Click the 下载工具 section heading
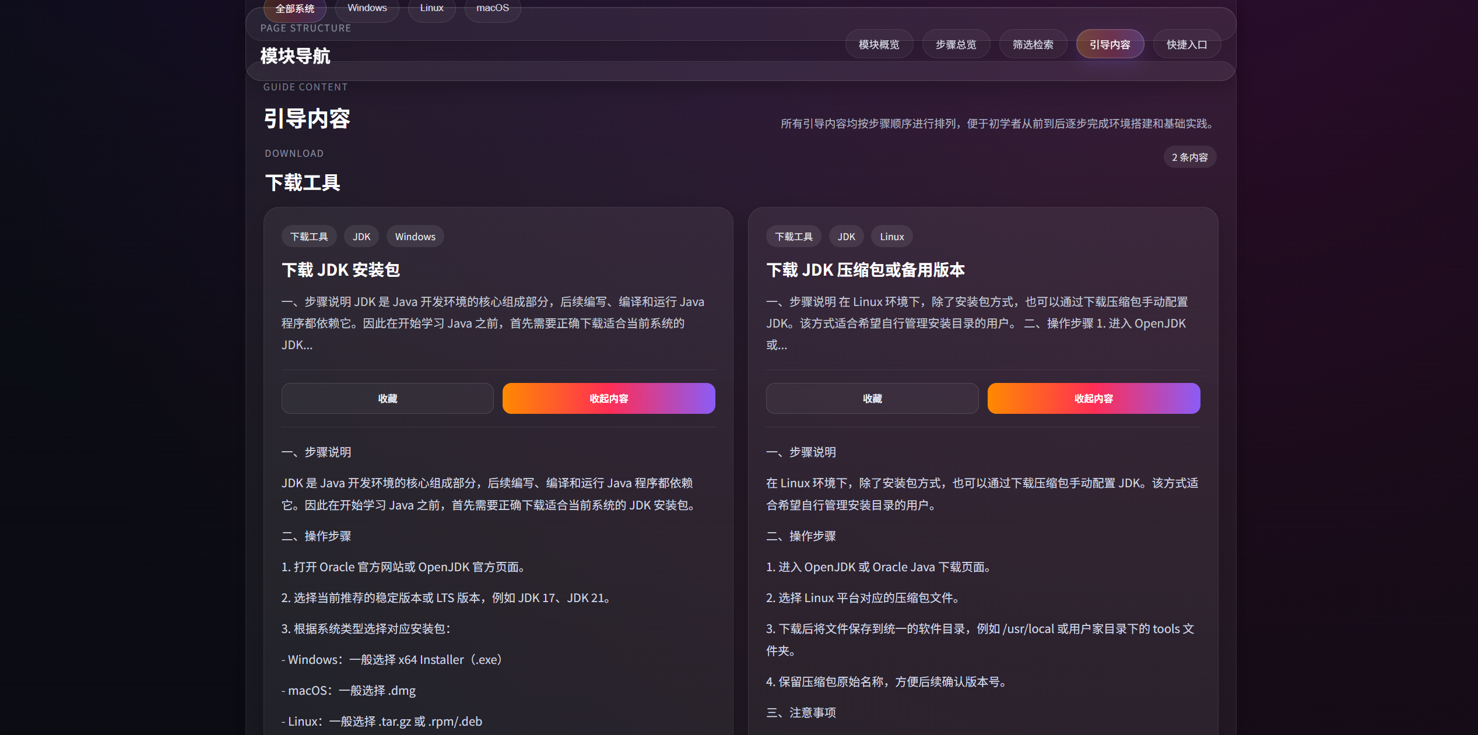The image size is (1478, 735). pos(303,182)
